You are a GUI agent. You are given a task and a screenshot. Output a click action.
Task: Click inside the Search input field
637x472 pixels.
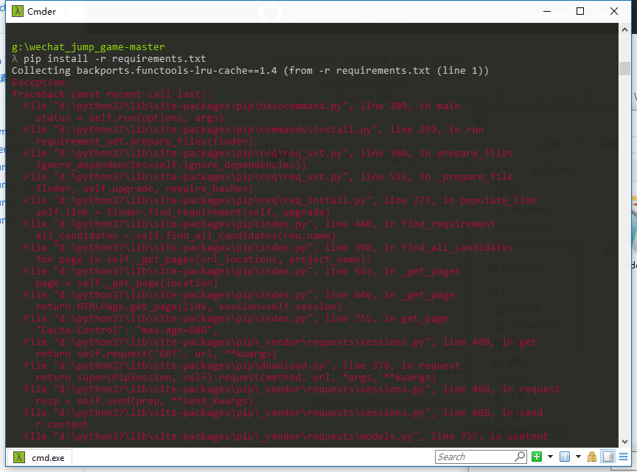(476, 456)
